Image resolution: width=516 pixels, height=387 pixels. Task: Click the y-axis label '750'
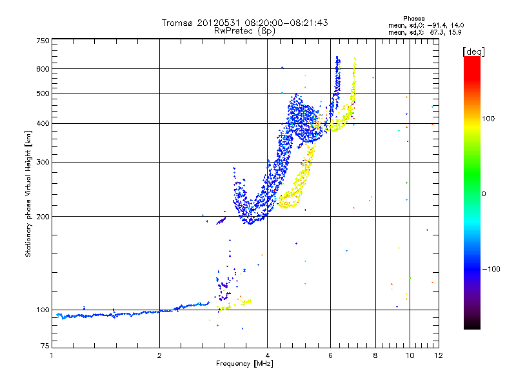pyautogui.click(x=43, y=41)
